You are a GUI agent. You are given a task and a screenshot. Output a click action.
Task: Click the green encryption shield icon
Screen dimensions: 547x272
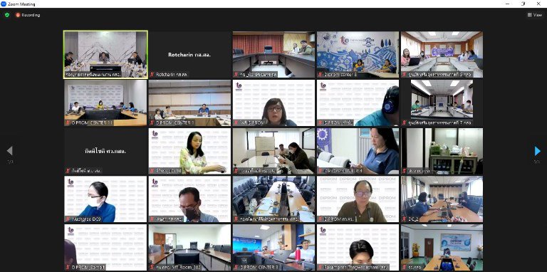pyautogui.click(x=7, y=15)
